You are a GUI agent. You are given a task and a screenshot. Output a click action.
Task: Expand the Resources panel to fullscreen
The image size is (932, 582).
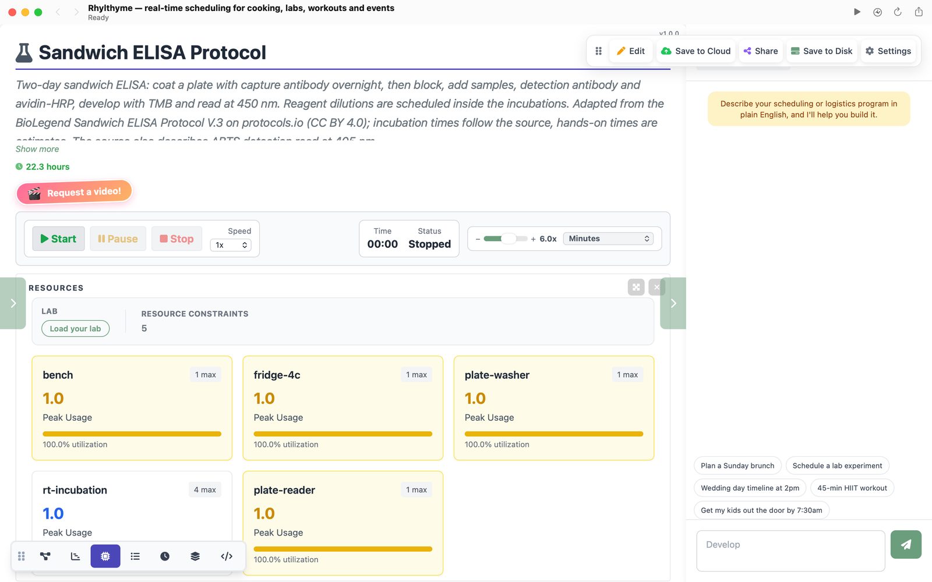(636, 287)
